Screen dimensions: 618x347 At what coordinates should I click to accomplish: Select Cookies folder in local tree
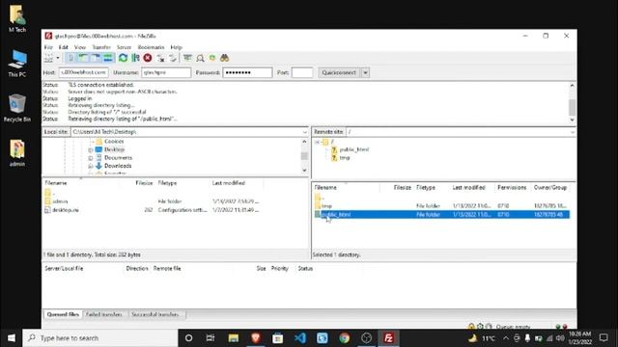point(114,142)
